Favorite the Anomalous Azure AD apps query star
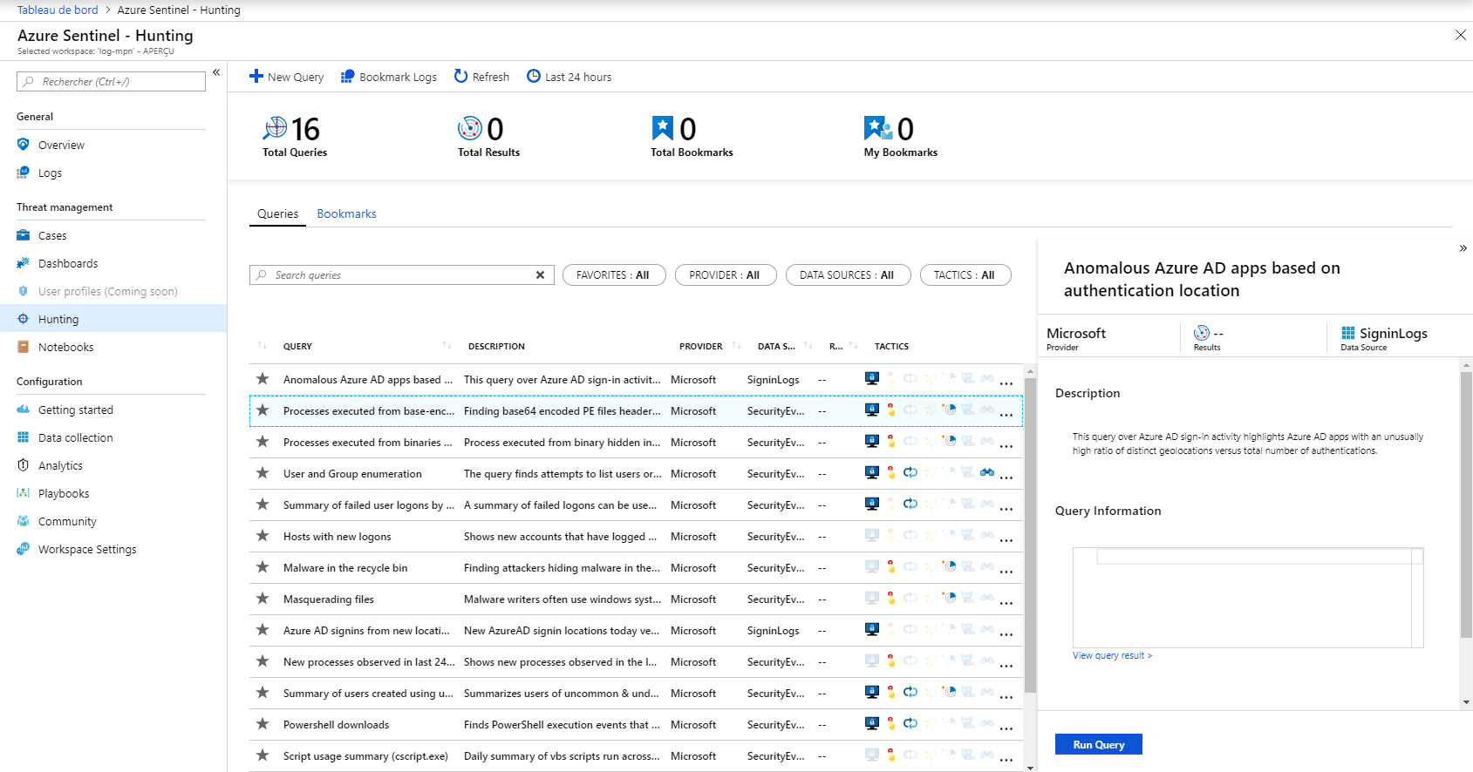This screenshot has width=1473, height=772. coord(263,379)
